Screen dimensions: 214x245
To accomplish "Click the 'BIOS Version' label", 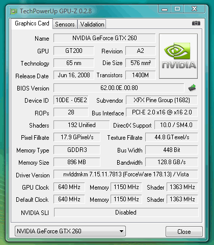I will [33, 88].
